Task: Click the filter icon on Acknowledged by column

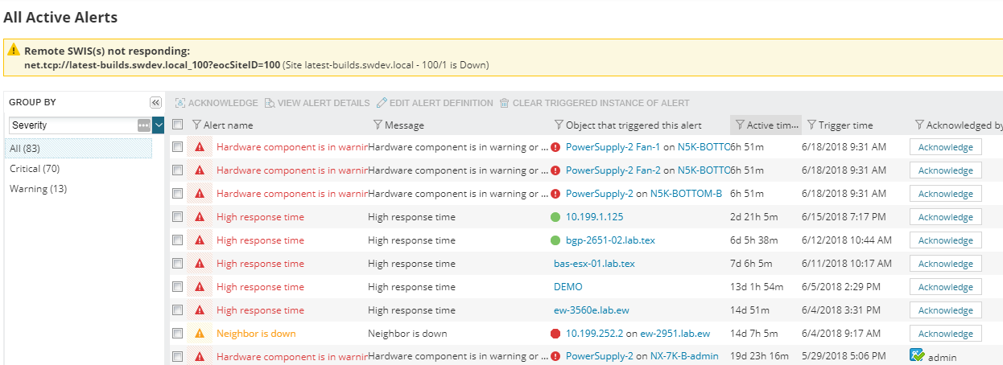Action: (x=919, y=125)
